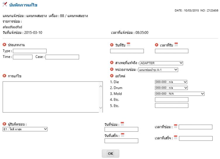Click red arrow bullet beside ประเภทงาน
Viewport: 220px width, 159px height.
coord(4,45)
